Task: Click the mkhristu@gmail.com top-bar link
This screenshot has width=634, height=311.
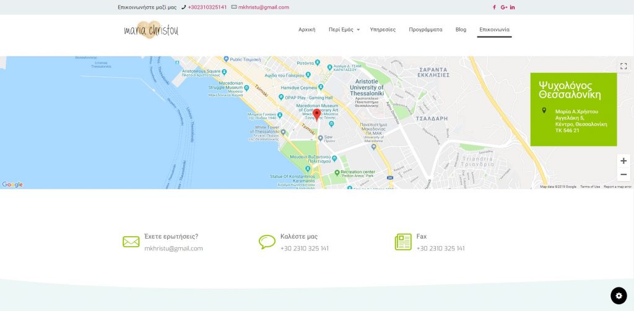Action: pos(264,7)
